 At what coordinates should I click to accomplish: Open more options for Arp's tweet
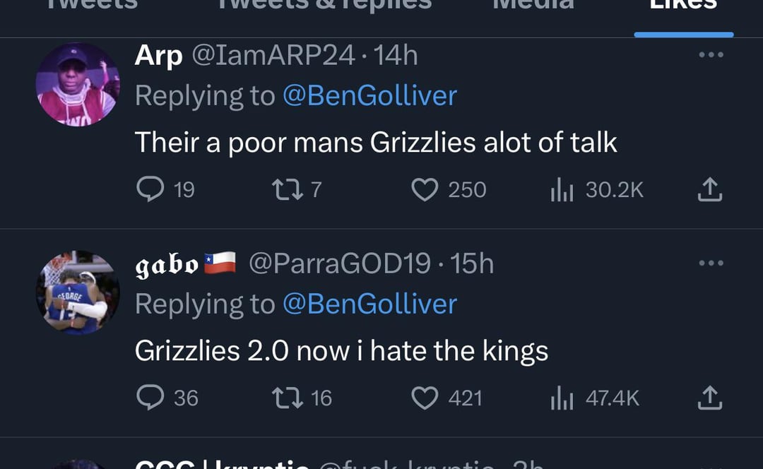point(710,55)
